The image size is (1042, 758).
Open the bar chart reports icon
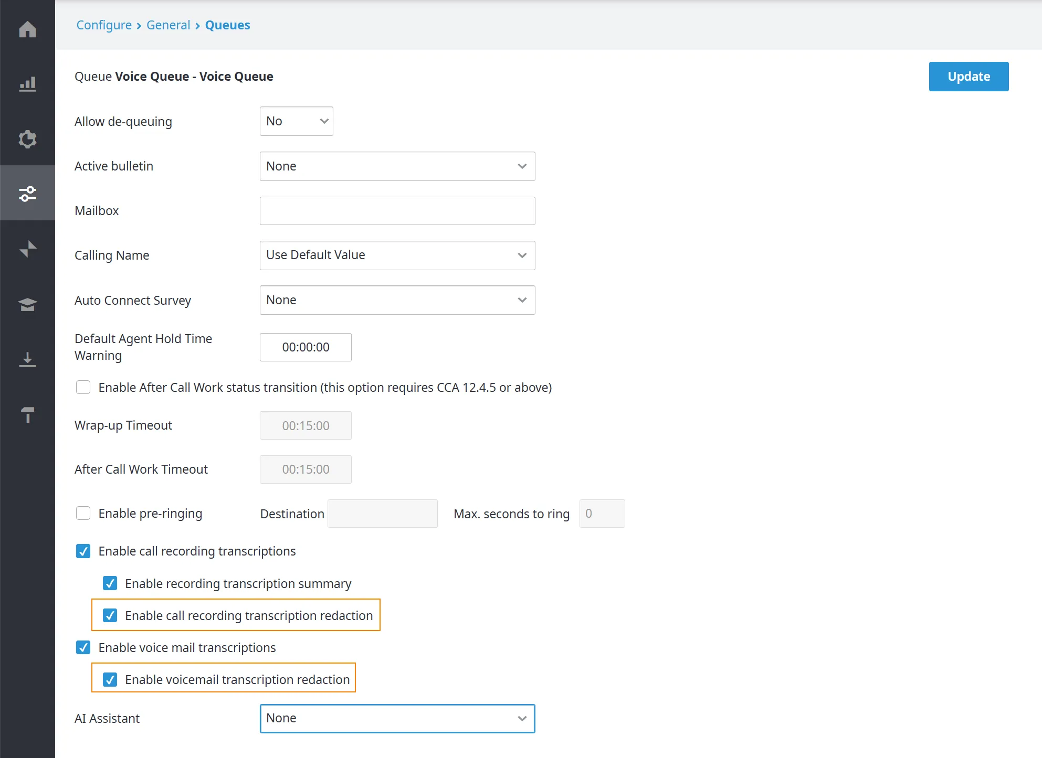27,84
